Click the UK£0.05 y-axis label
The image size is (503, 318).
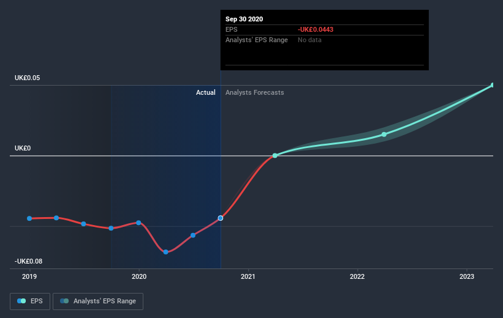[x=28, y=78]
